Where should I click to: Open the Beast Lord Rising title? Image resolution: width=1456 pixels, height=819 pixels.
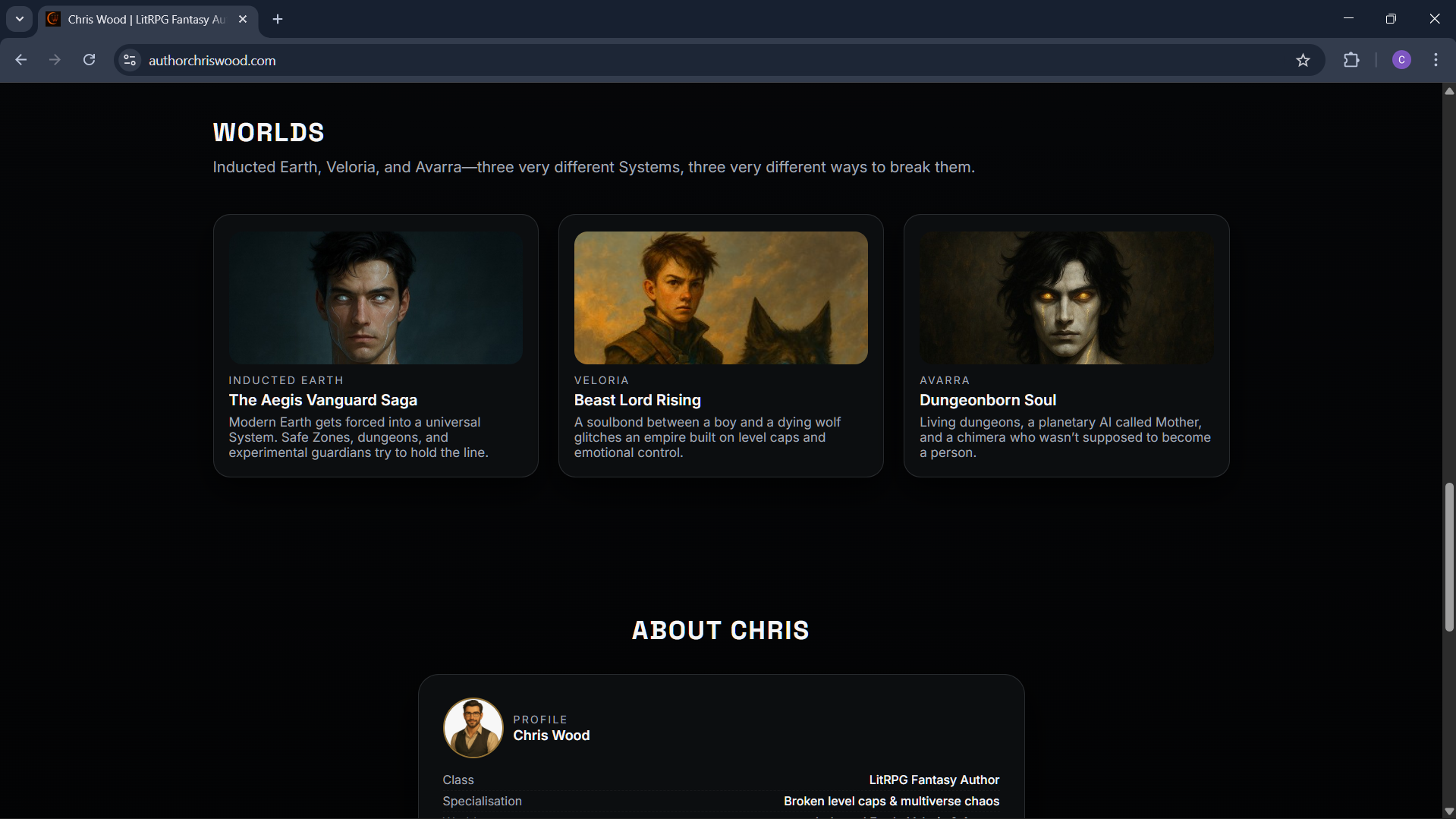(637, 400)
